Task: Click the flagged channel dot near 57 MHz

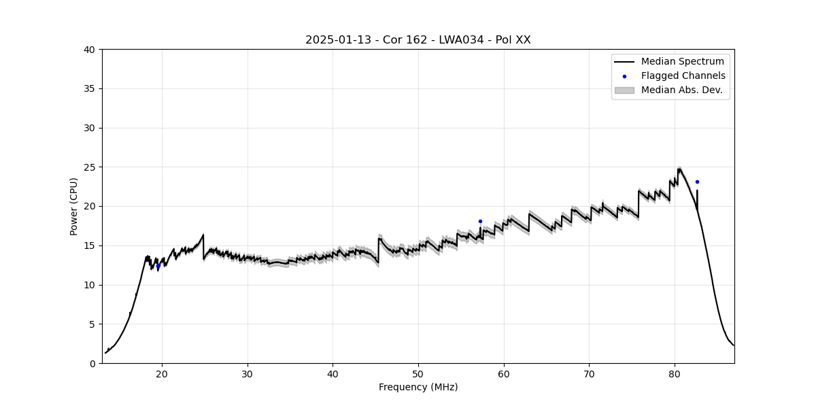Action: pyautogui.click(x=480, y=221)
